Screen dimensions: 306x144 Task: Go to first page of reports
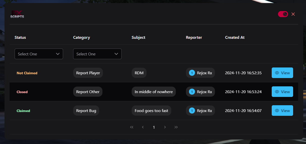click(x=132, y=127)
